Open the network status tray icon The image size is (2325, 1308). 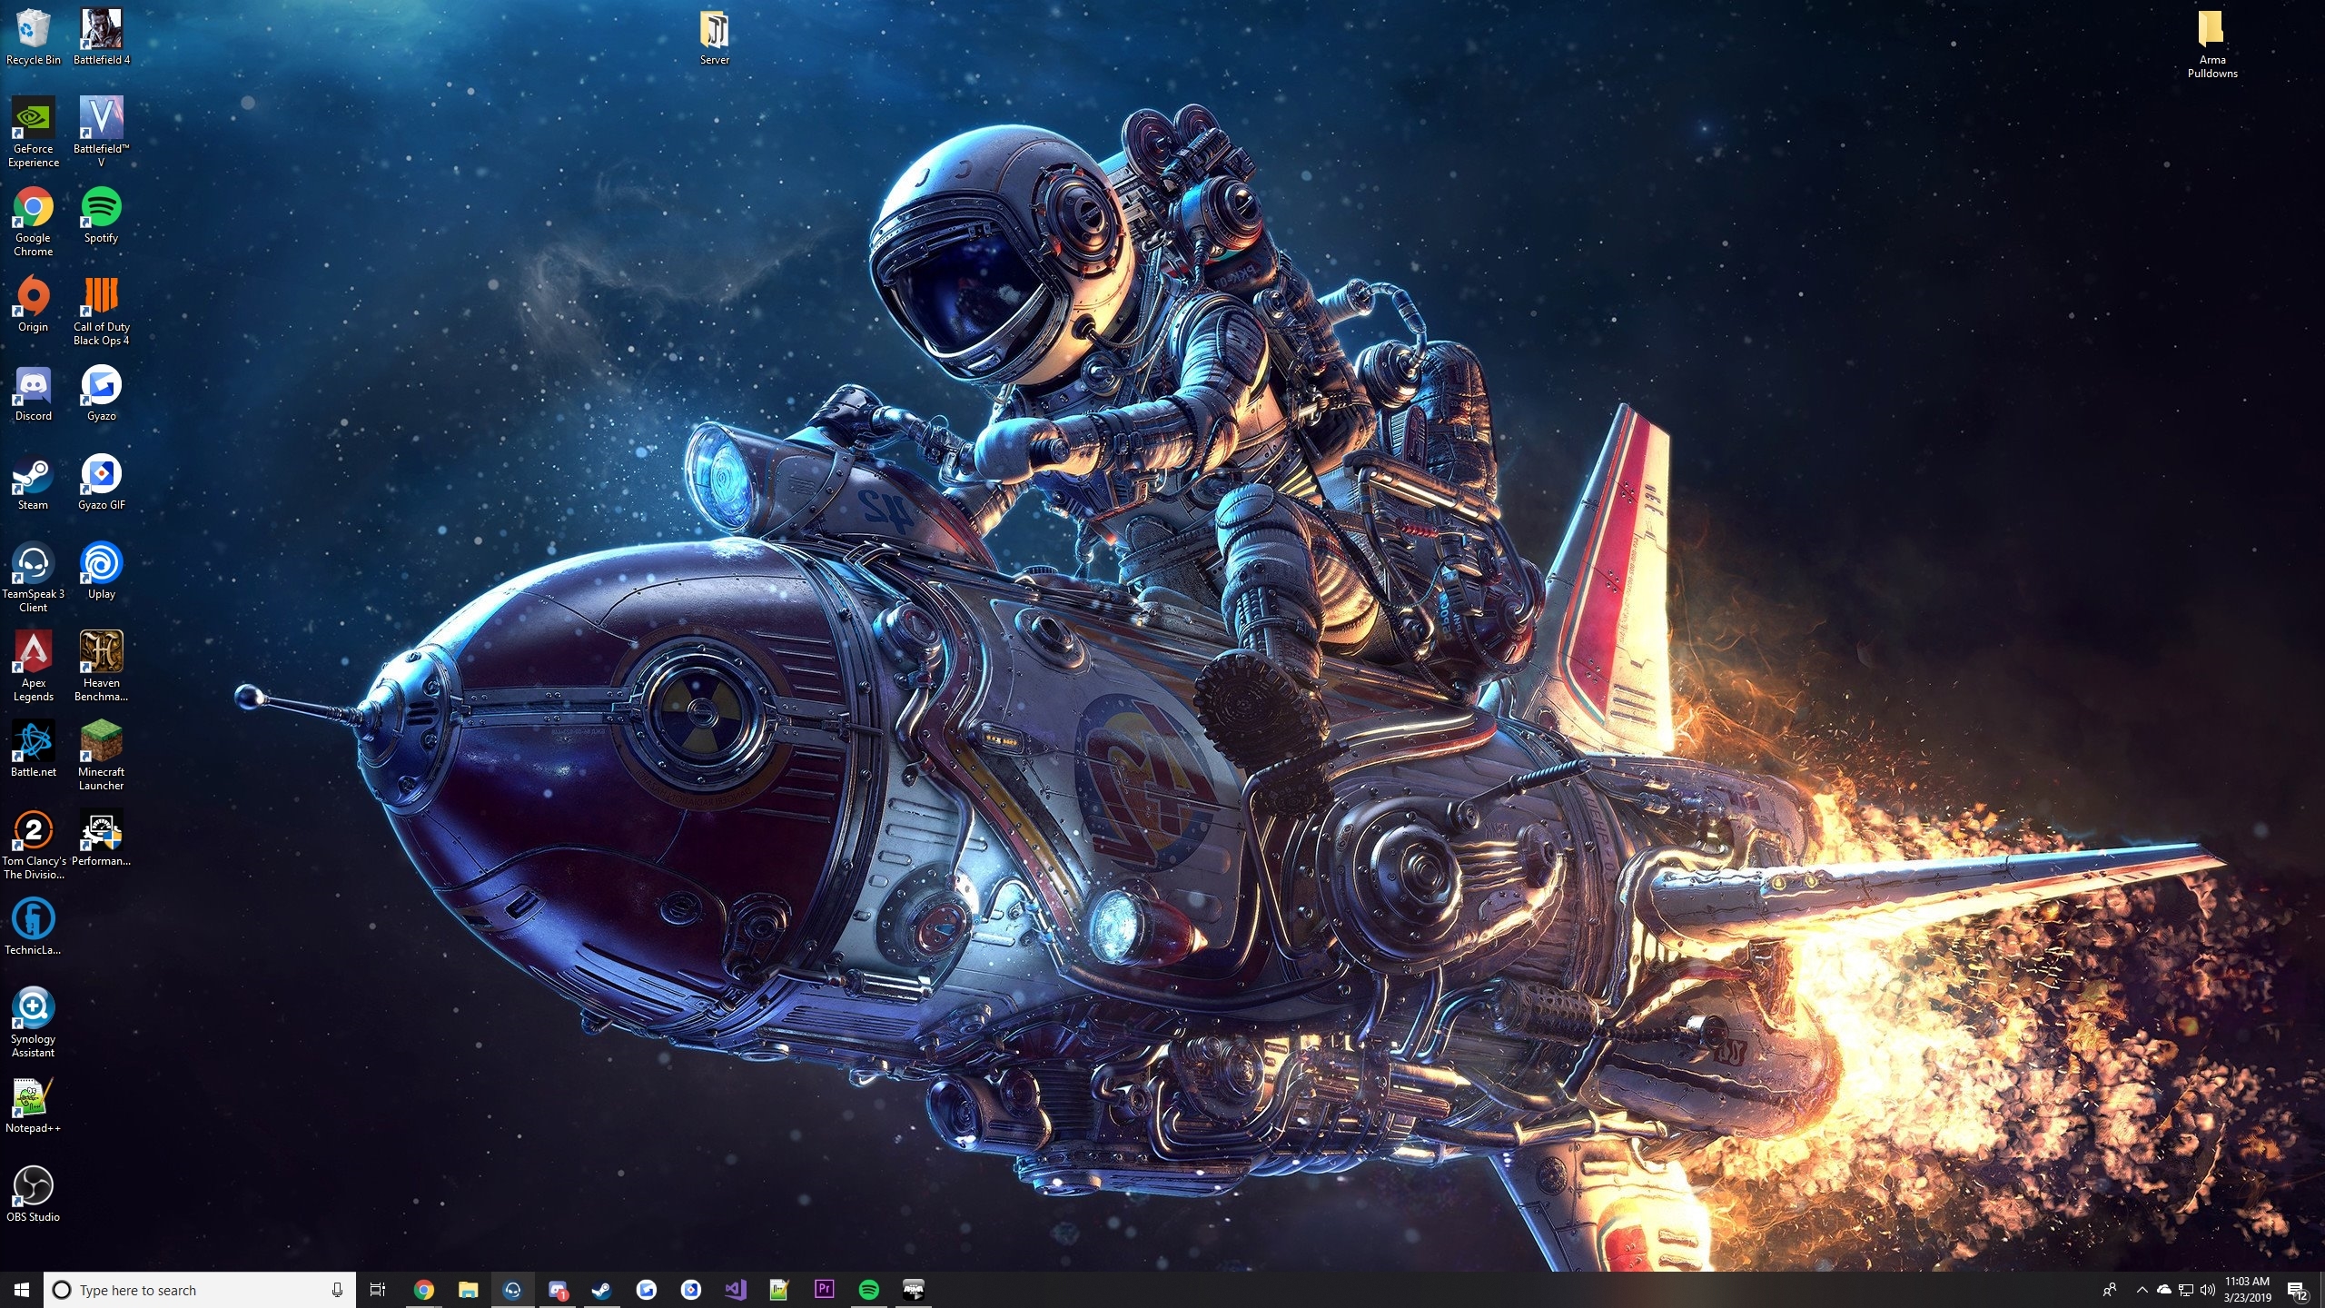(2186, 1290)
